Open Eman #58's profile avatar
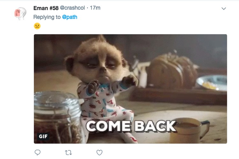Image resolution: width=239 pixels, height=159 pixels. (x=20, y=13)
